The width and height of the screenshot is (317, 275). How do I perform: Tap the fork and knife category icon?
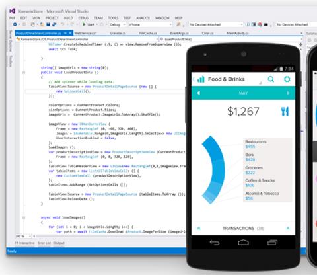(x=285, y=112)
